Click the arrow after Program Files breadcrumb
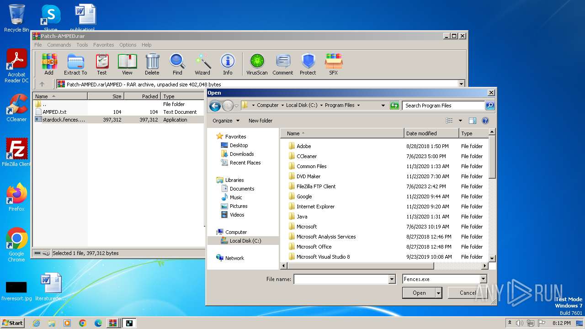585x329 pixels. (x=358, y=105)
